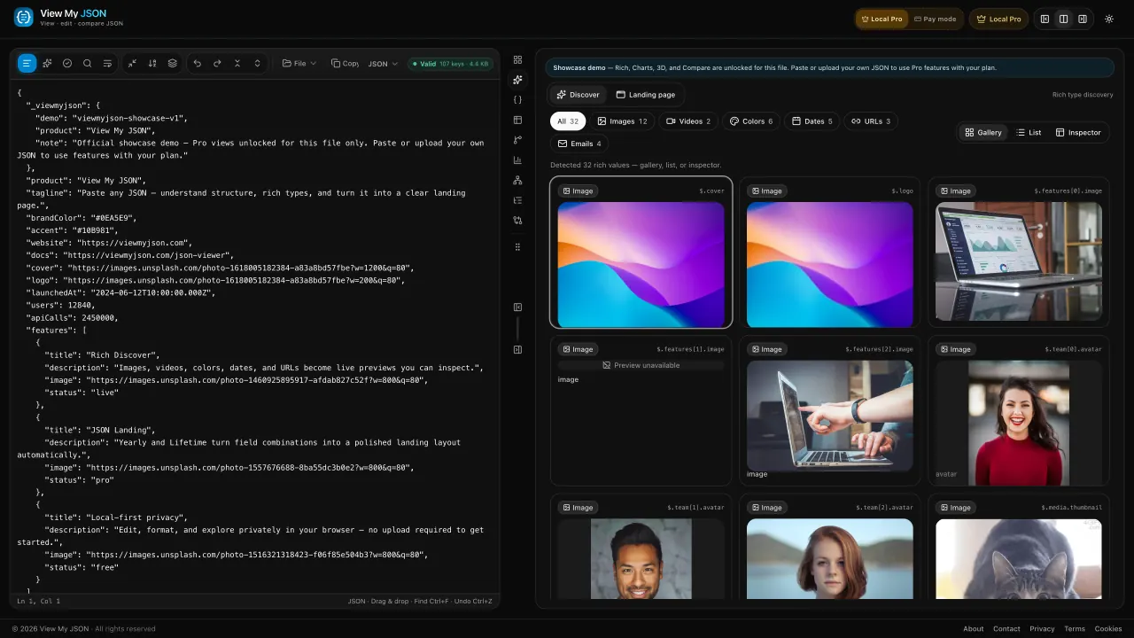The width and height of the screenshot is (1134, 638).
Task: Redo the edit with the redo arrow
Action: point(217,64)
